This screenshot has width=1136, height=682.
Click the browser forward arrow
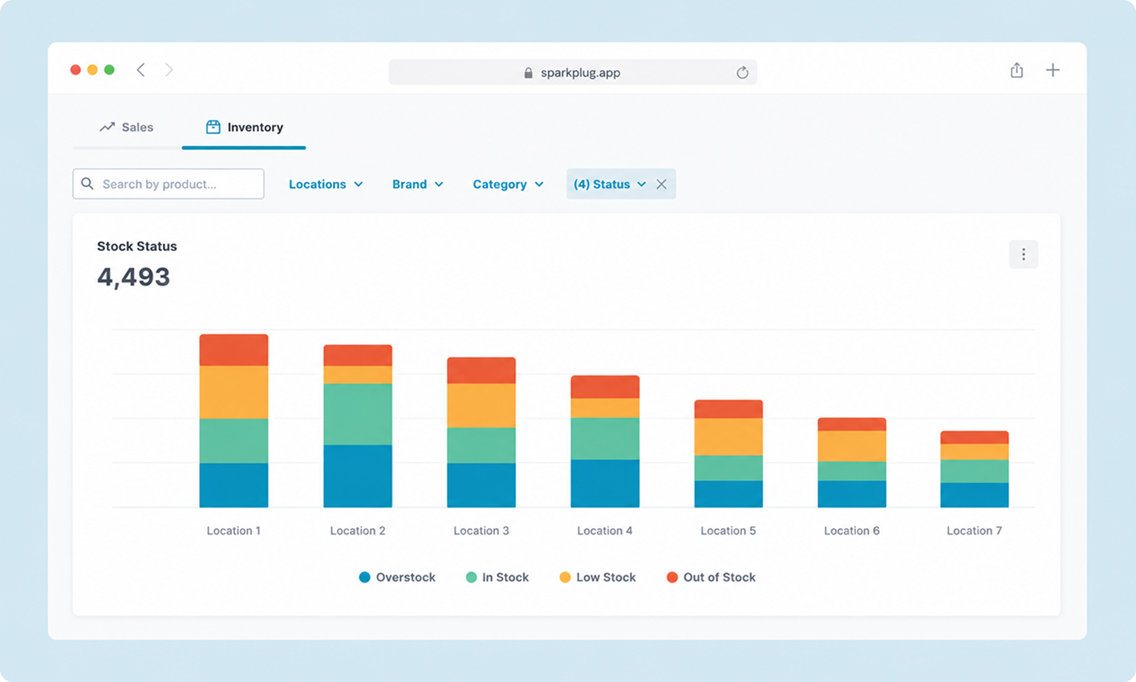(x=168, y=70)
